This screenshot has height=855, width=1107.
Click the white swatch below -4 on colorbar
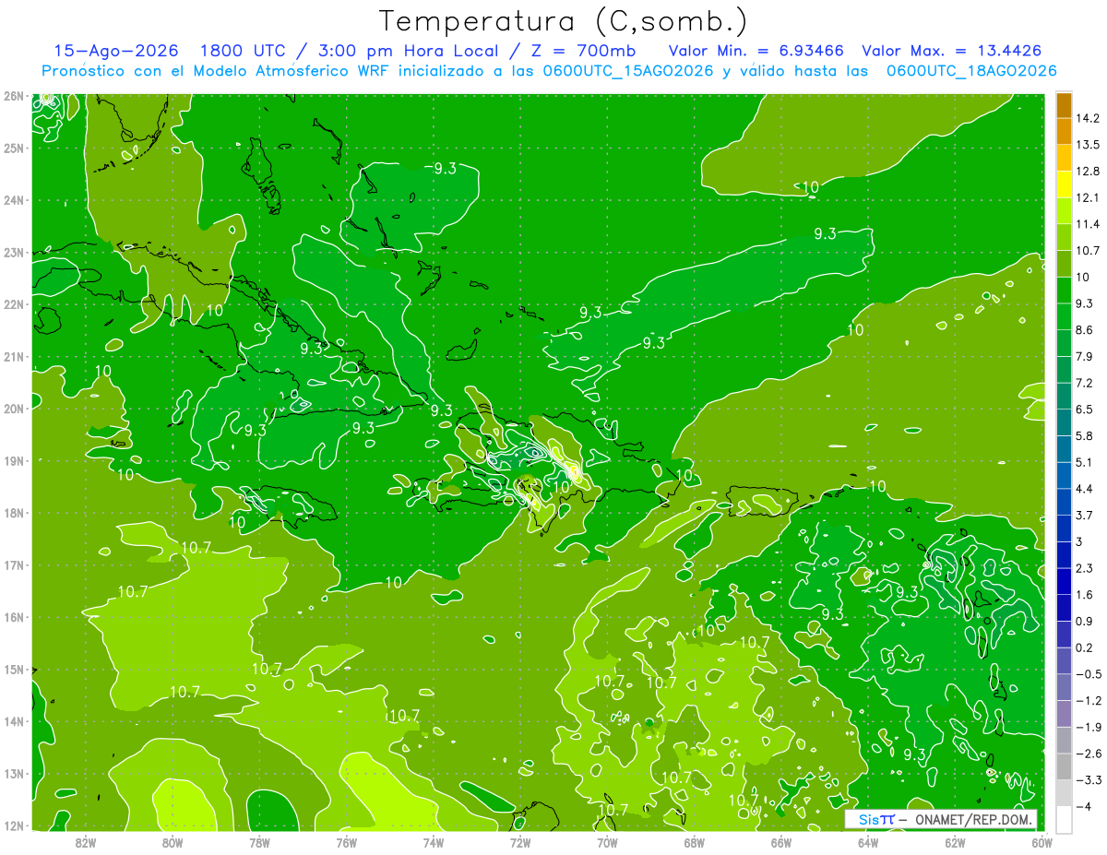click(1064, 818)
